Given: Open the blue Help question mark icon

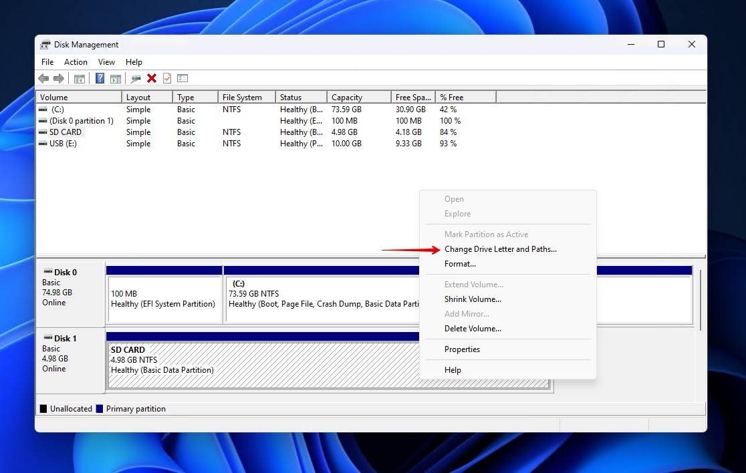Looking at the screenshot, I should click(x=100, y=79).
